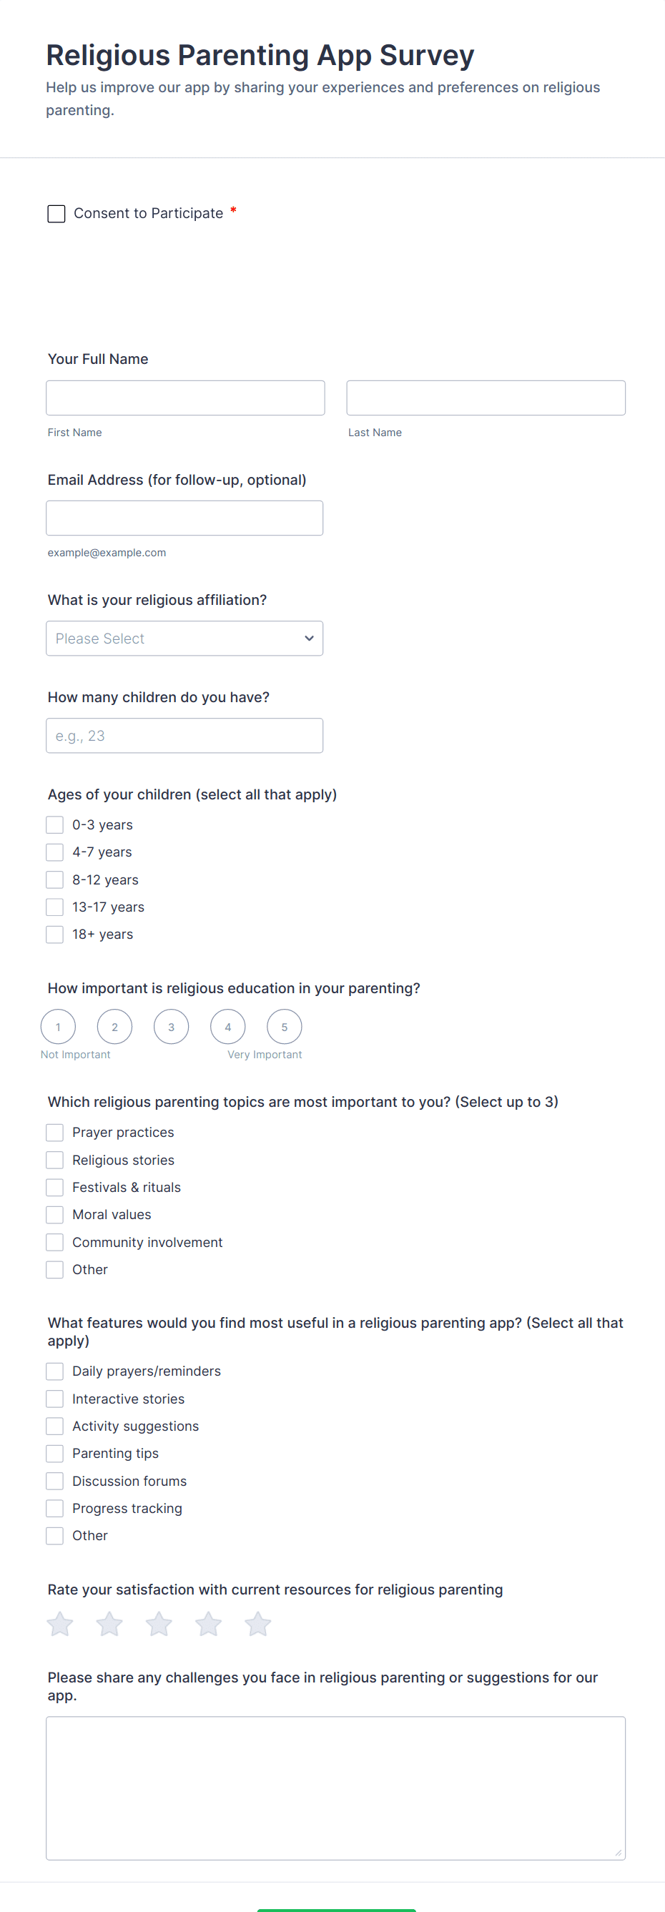Click the Email Address field

(184, 518)
